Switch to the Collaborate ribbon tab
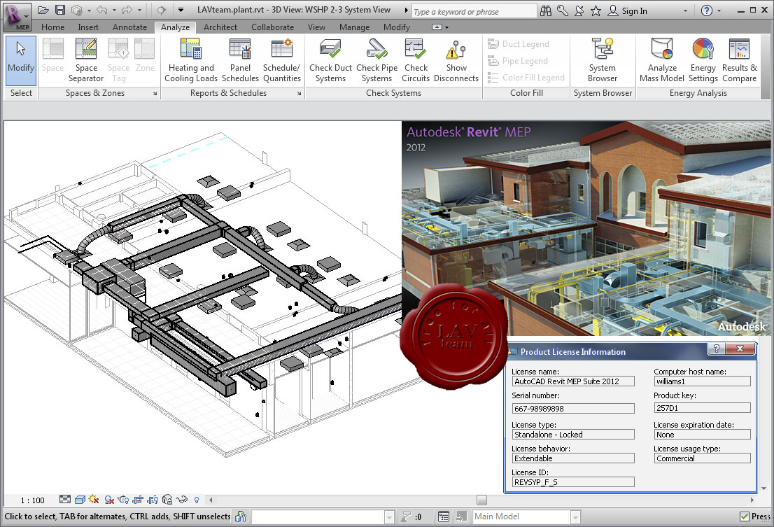774x527 pixels. pyautogui.click(x=272, y=27)
